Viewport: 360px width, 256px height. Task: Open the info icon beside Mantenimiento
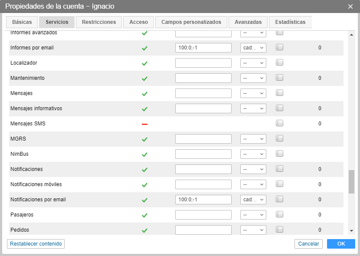[x=279, y=78]
